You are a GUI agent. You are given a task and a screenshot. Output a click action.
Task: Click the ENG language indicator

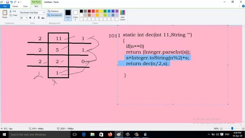(x=227, y=135)
